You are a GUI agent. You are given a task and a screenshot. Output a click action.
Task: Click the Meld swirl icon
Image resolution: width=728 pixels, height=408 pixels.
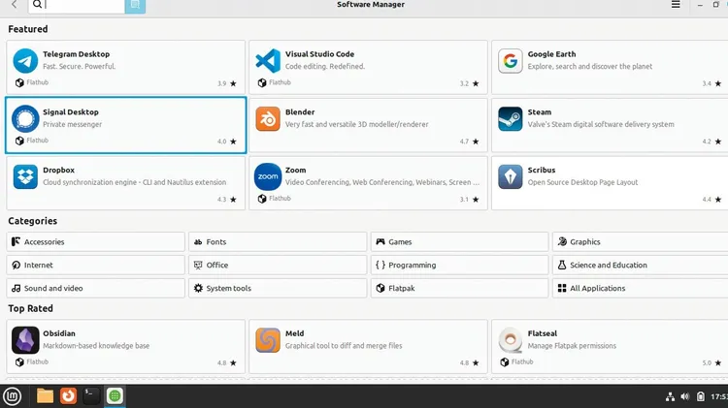(x=268, y=340)
